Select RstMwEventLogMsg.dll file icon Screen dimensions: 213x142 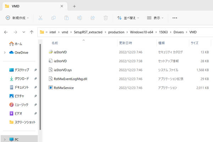[x=50, y=79]
